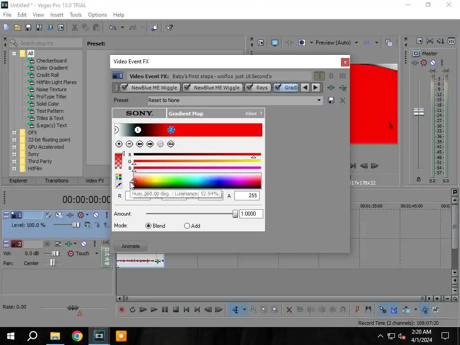The height and width of the screenshot is (345, 460).
Task: Click the eyedropper color picker tool
Action: (x=119, y=185)
